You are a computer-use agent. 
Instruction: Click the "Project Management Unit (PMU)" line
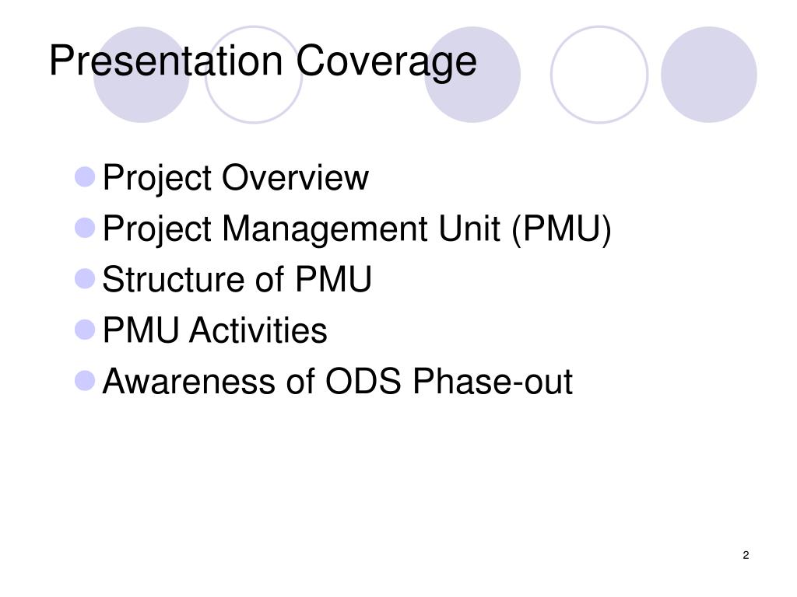coord(357,229)
